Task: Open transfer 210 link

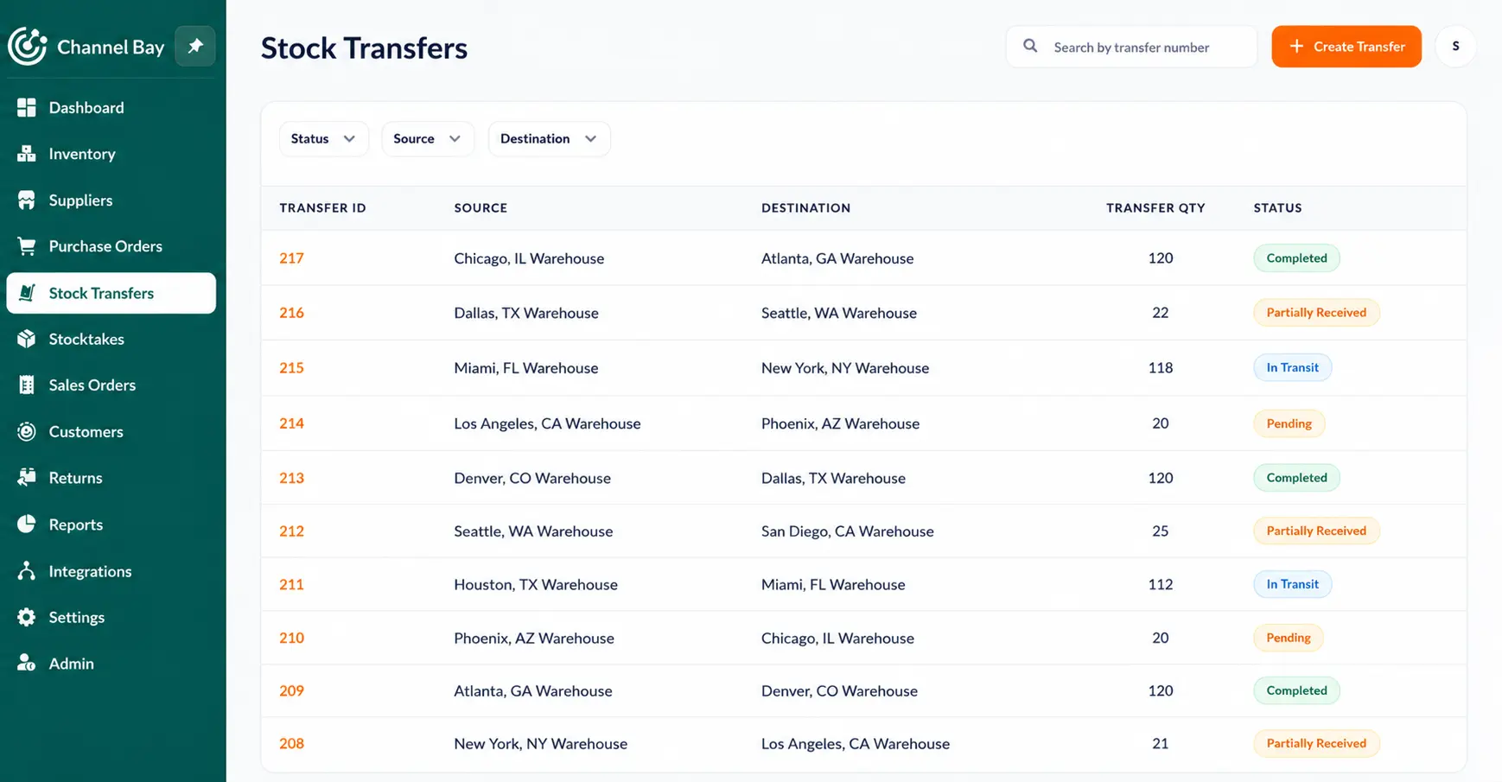Action: click(291, 639)
